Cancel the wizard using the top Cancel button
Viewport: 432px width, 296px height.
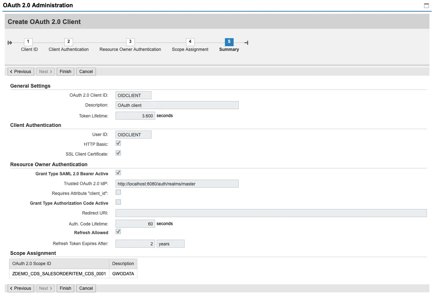click(86, 72)
